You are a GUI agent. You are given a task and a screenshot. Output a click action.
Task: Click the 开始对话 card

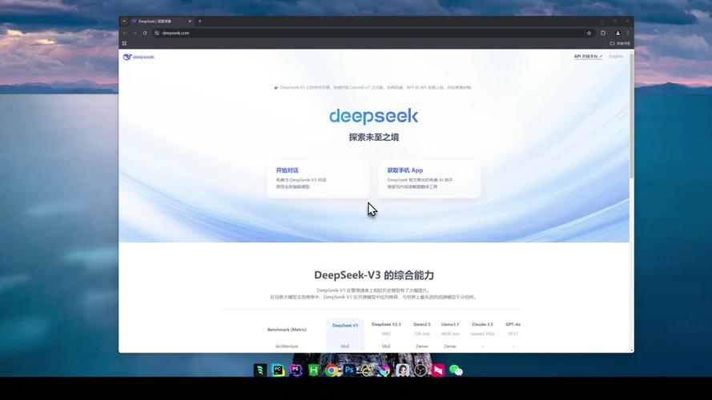[x=318, y=178]
